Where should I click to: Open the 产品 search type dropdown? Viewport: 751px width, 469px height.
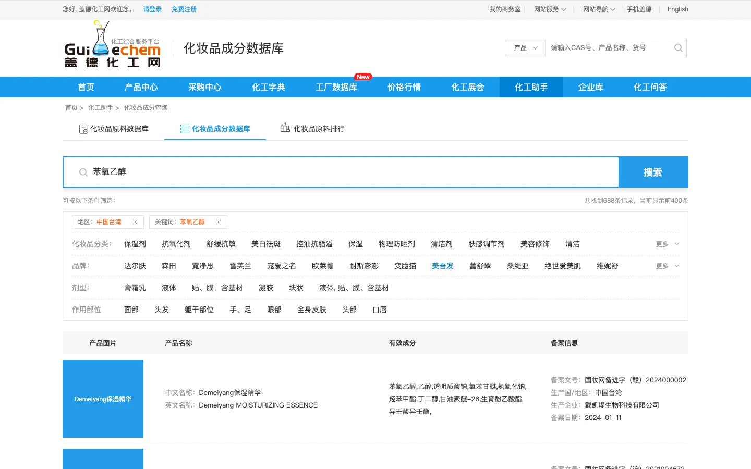525,48
